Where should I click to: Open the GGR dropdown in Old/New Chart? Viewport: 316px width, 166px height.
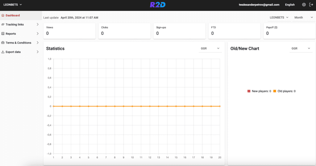(x=301, y=48)
